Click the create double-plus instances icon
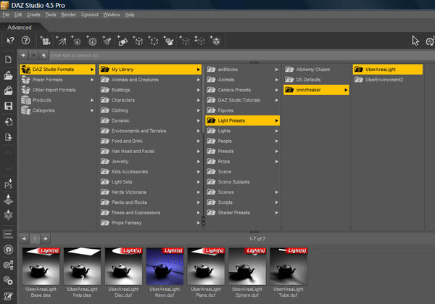The width and height of the screenshot is (435, 304). point(199,41)
